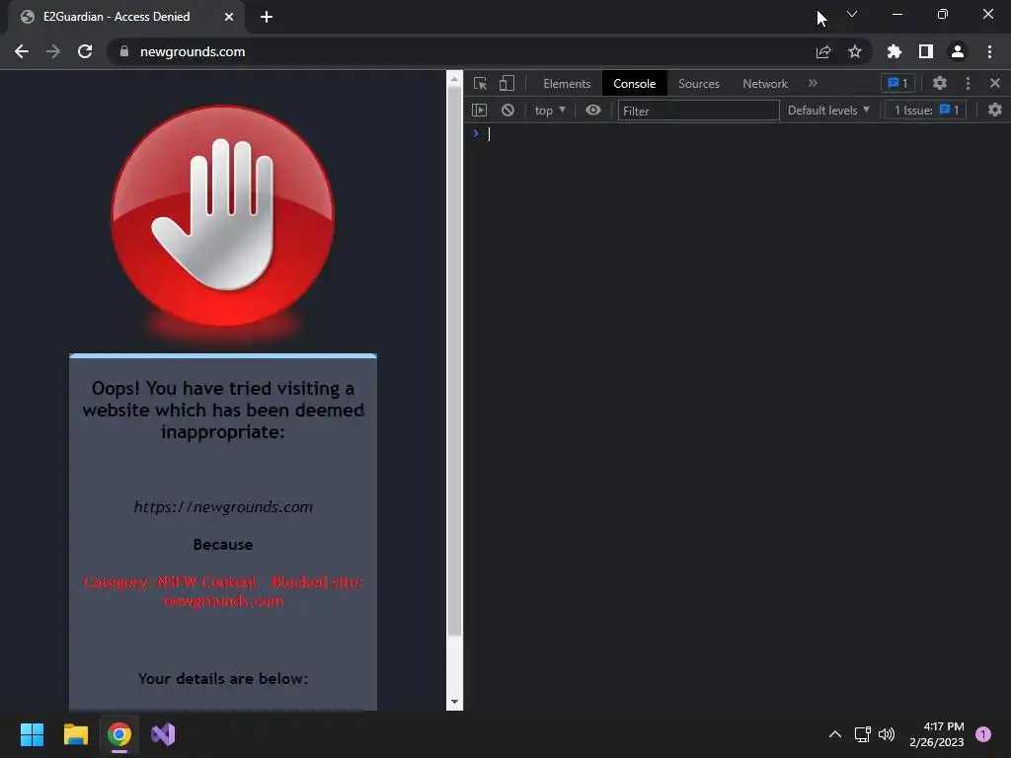Open the Chrome profile menu
Screen dimensions: 1011x758
[958, 51]
